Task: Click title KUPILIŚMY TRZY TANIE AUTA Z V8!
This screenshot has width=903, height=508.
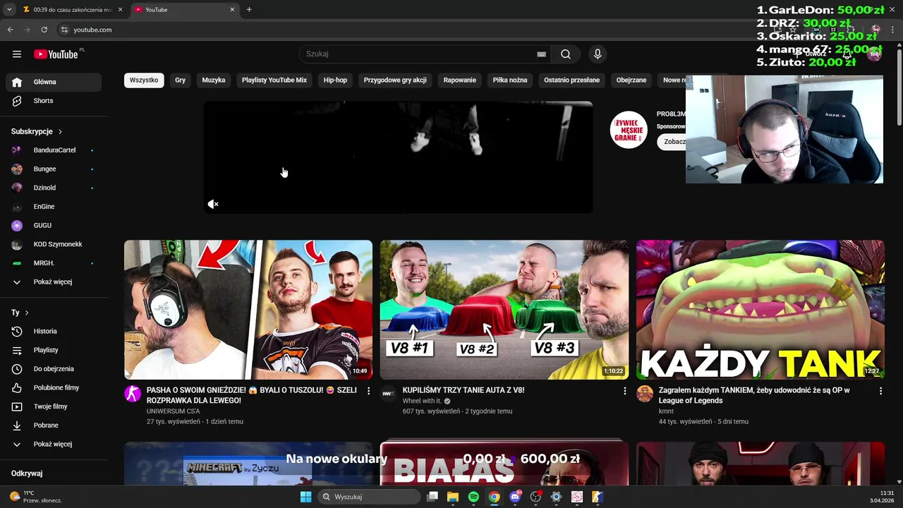Action: (463, 390)
